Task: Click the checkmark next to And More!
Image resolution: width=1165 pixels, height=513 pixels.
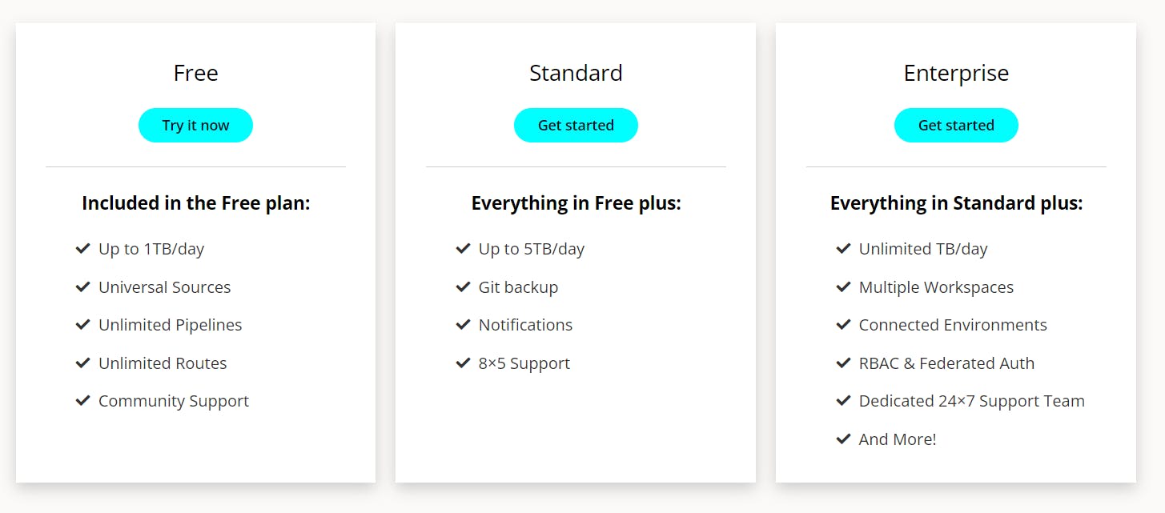Action: coord(843,439)
